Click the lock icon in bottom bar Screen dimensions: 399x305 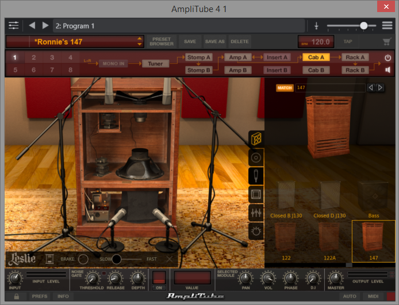[17, 296]
